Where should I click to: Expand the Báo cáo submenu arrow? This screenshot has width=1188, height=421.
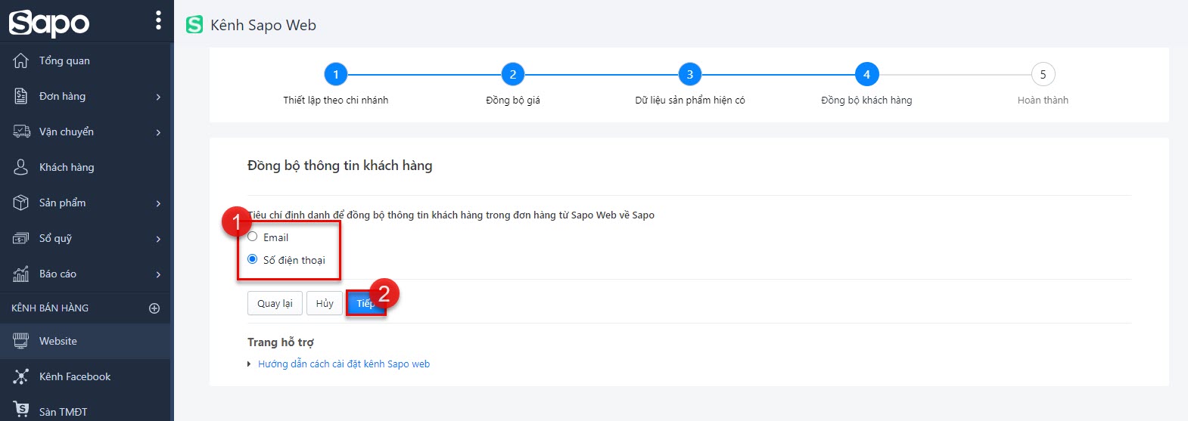tap(158, 274)
